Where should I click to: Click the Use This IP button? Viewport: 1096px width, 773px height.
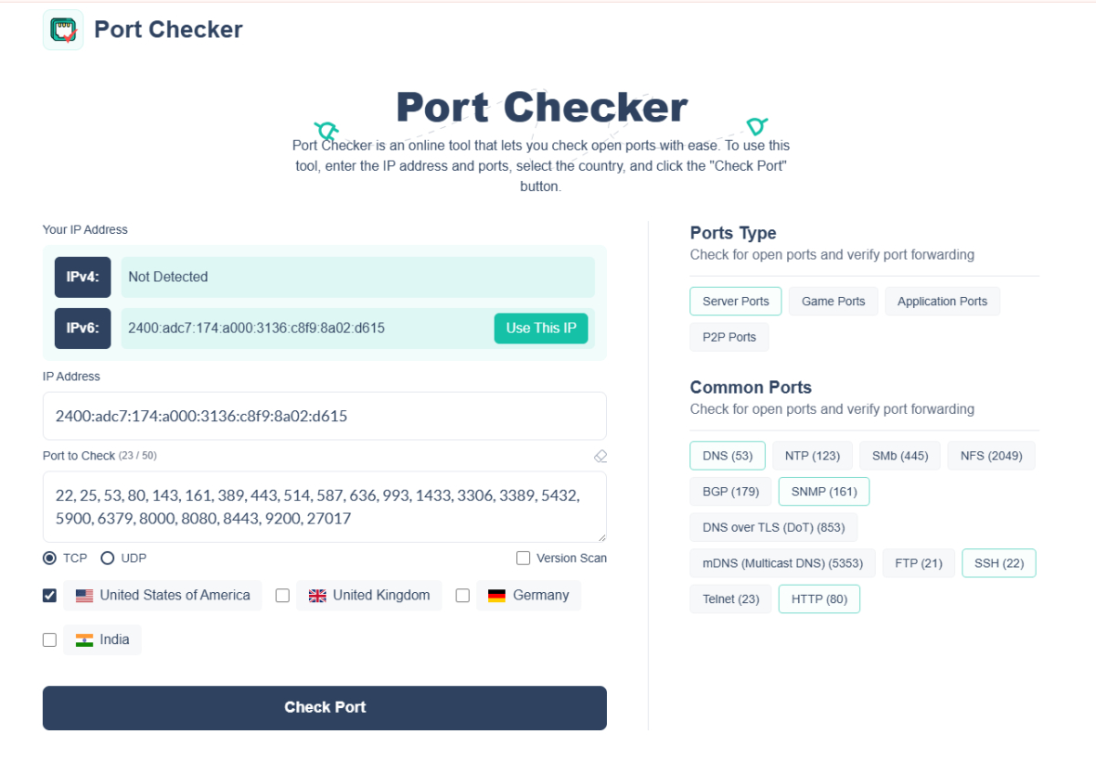(x=541, y=329)
